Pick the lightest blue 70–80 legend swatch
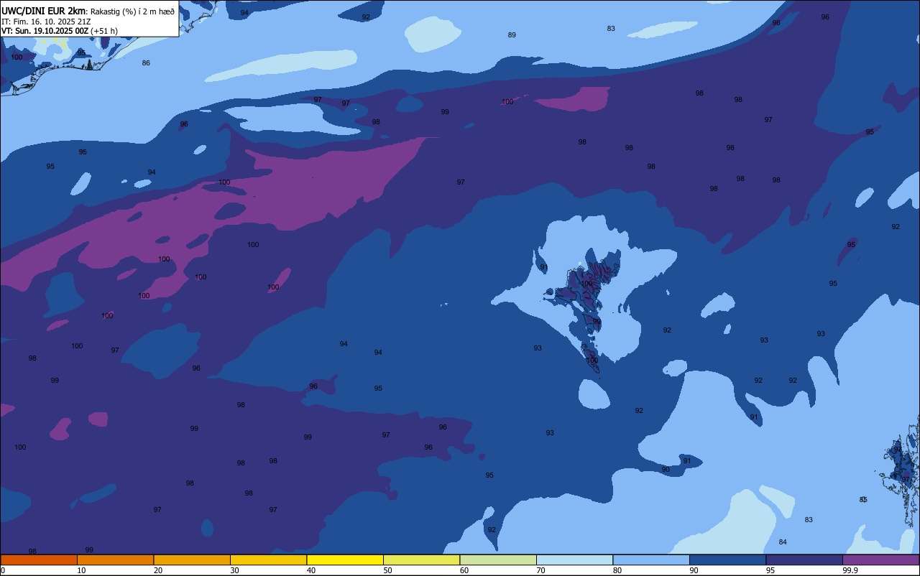 [x=574, y=559]
